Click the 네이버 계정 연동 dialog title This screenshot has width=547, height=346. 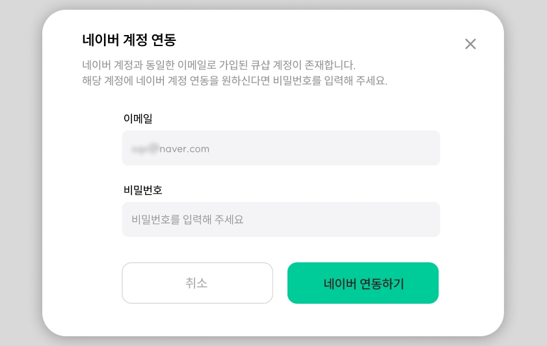click(x=129, y=40)
